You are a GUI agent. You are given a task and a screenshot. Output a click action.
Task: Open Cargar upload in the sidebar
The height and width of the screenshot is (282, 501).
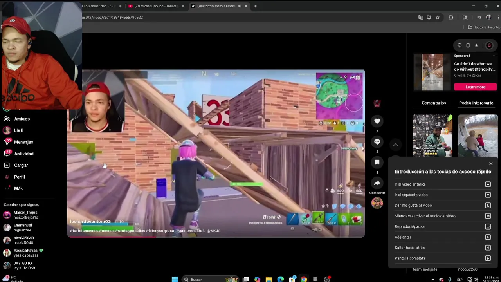coord(16,165)
